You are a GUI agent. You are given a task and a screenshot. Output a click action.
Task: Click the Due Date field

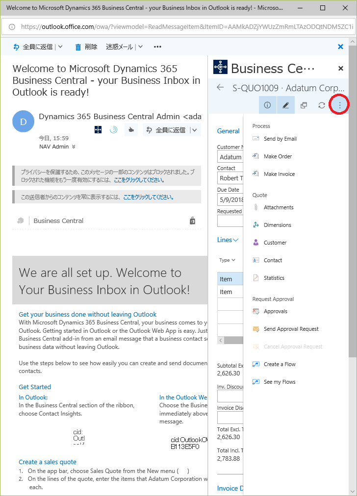(230, 199)
